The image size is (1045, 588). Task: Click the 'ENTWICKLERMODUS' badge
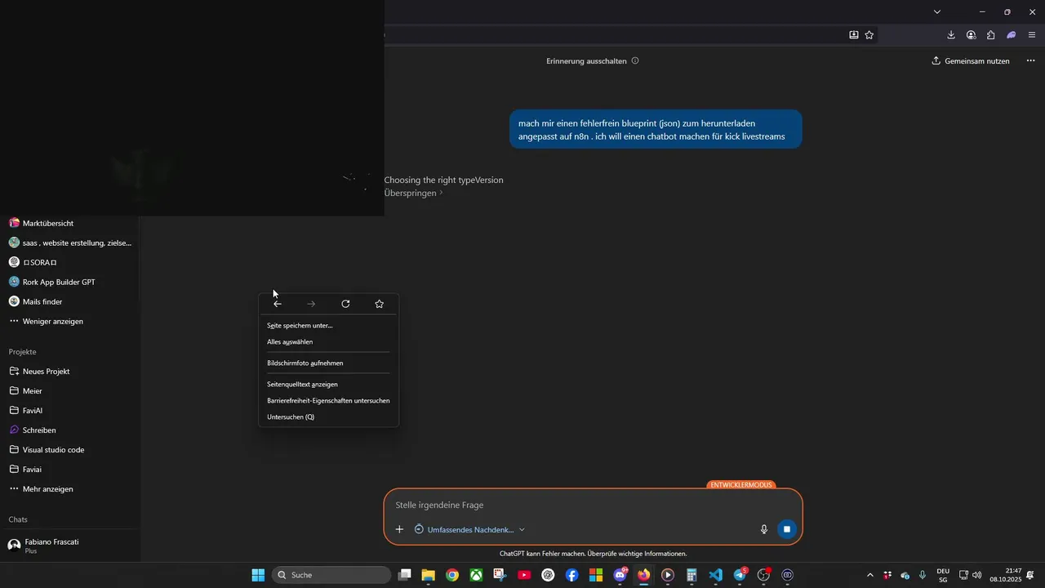pyautogui.click(x=740, y=485)
